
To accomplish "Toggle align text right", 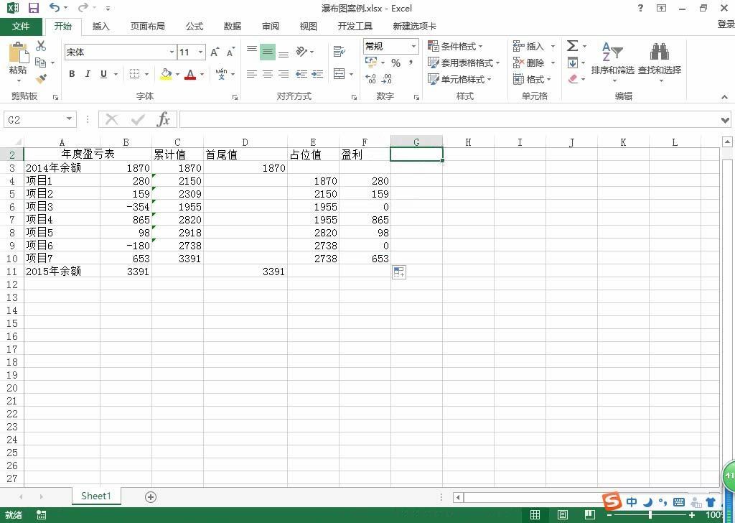I will (284, 74).
